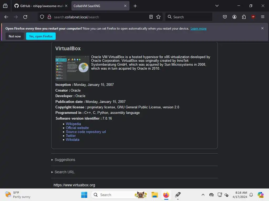Screen dimensions: 269x201
Task: List all tabs dropdown arrow
Action: 217,6
